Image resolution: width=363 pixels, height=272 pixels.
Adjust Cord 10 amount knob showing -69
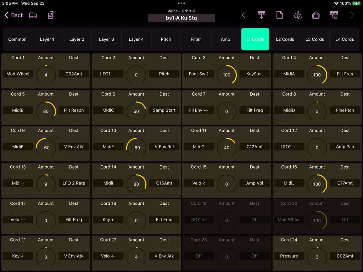click(136, 148)
